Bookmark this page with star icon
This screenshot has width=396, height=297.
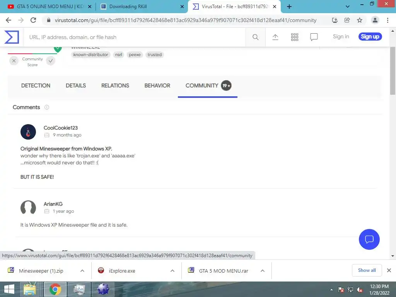pyautogui.click(x=360, y=20)
